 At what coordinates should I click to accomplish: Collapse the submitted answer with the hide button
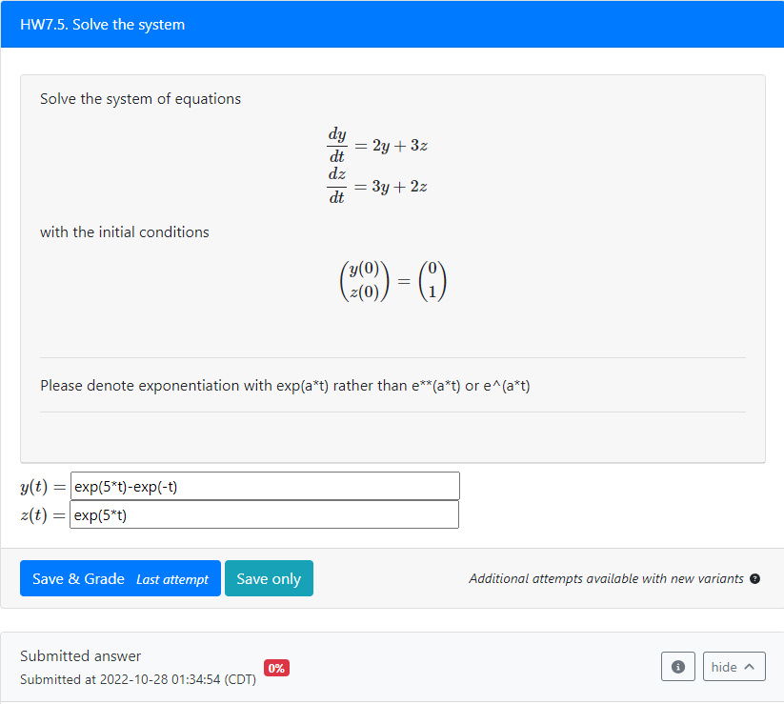click(734, 666)
